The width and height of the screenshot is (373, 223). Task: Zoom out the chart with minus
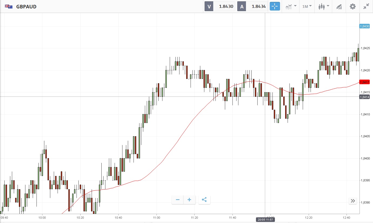(178, 200)
